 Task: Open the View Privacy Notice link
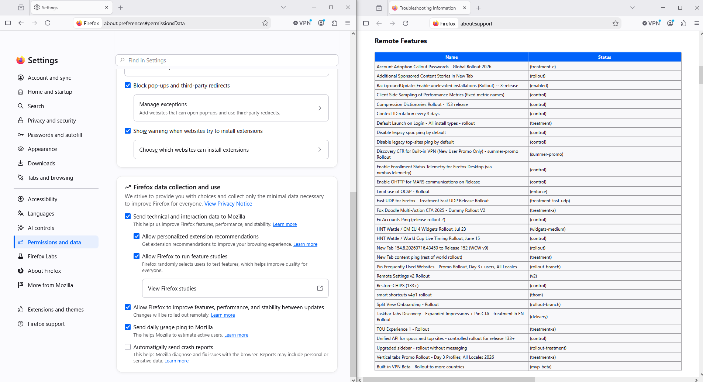click(228, 204)
